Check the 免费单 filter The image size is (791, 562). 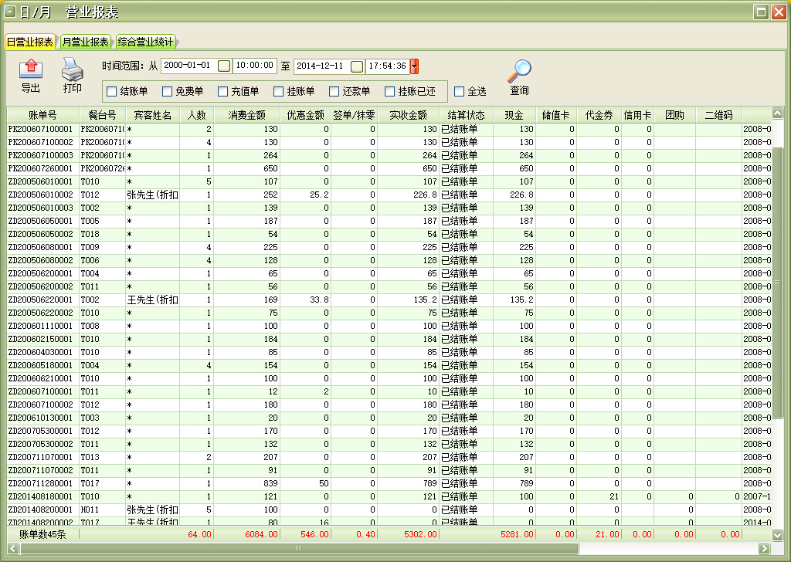(167, 92)
